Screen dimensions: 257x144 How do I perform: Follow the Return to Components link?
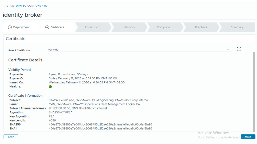[29, 6]
